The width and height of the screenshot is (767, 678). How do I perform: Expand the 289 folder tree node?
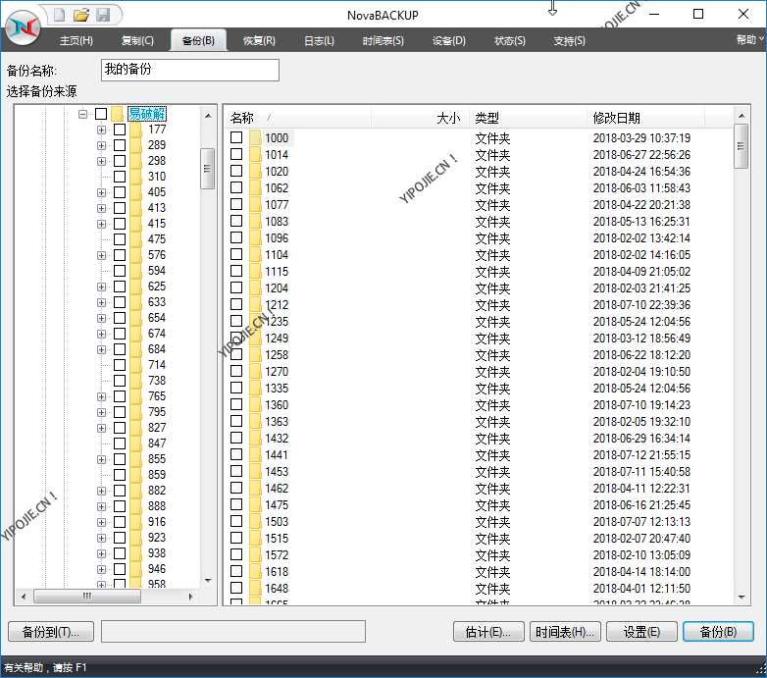click(101, 145)
